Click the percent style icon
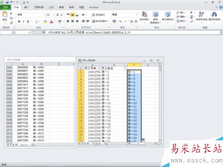This screenshot has height=167, width=223. tap(120, 21)
